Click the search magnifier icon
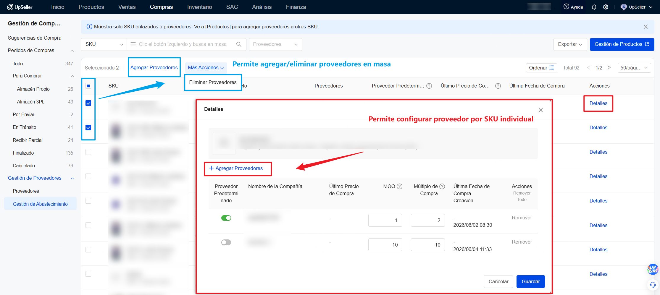This screenshot has height=295, width=660. (239, 44)
